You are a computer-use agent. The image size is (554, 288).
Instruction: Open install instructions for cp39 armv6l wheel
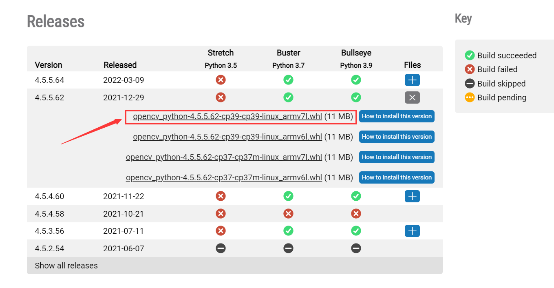tap(397, 137)
